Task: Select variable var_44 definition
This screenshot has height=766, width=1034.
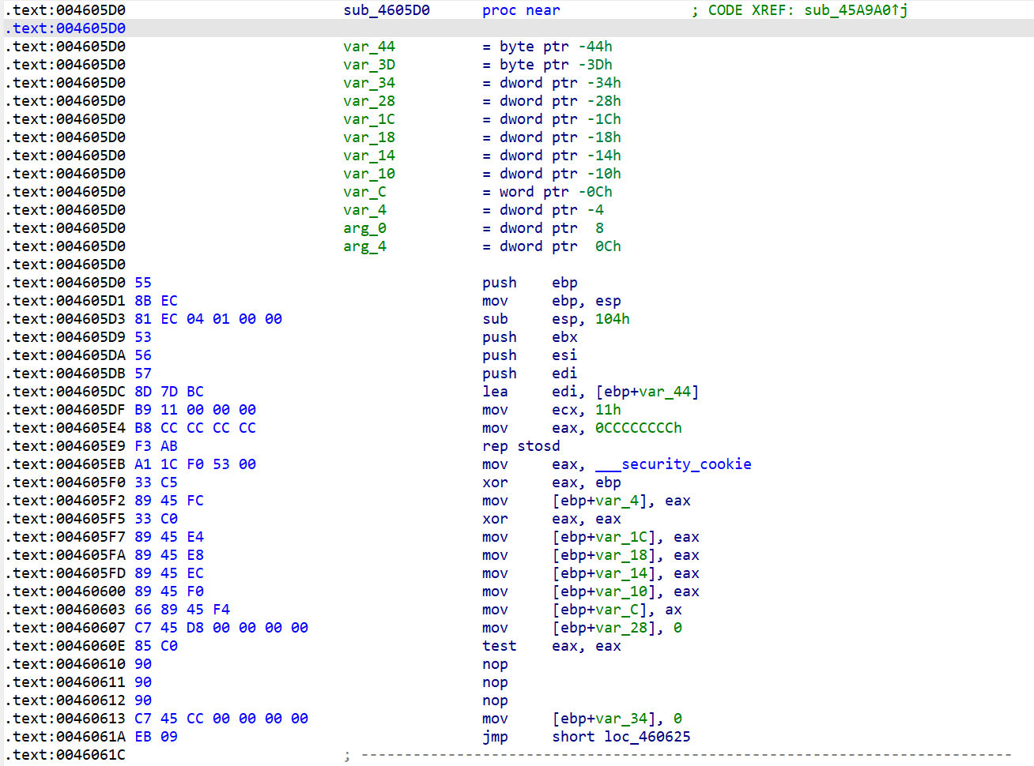Action: (x=369, y=47)
